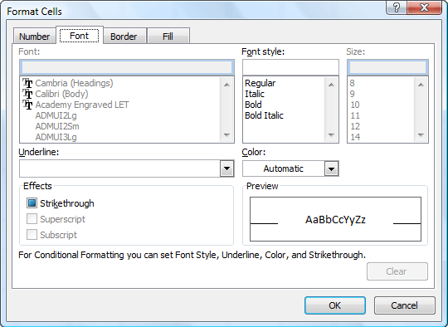Click down arrow in Font list scrollbar
Viewport: 448px width, 327px height.
click(226, 135)
